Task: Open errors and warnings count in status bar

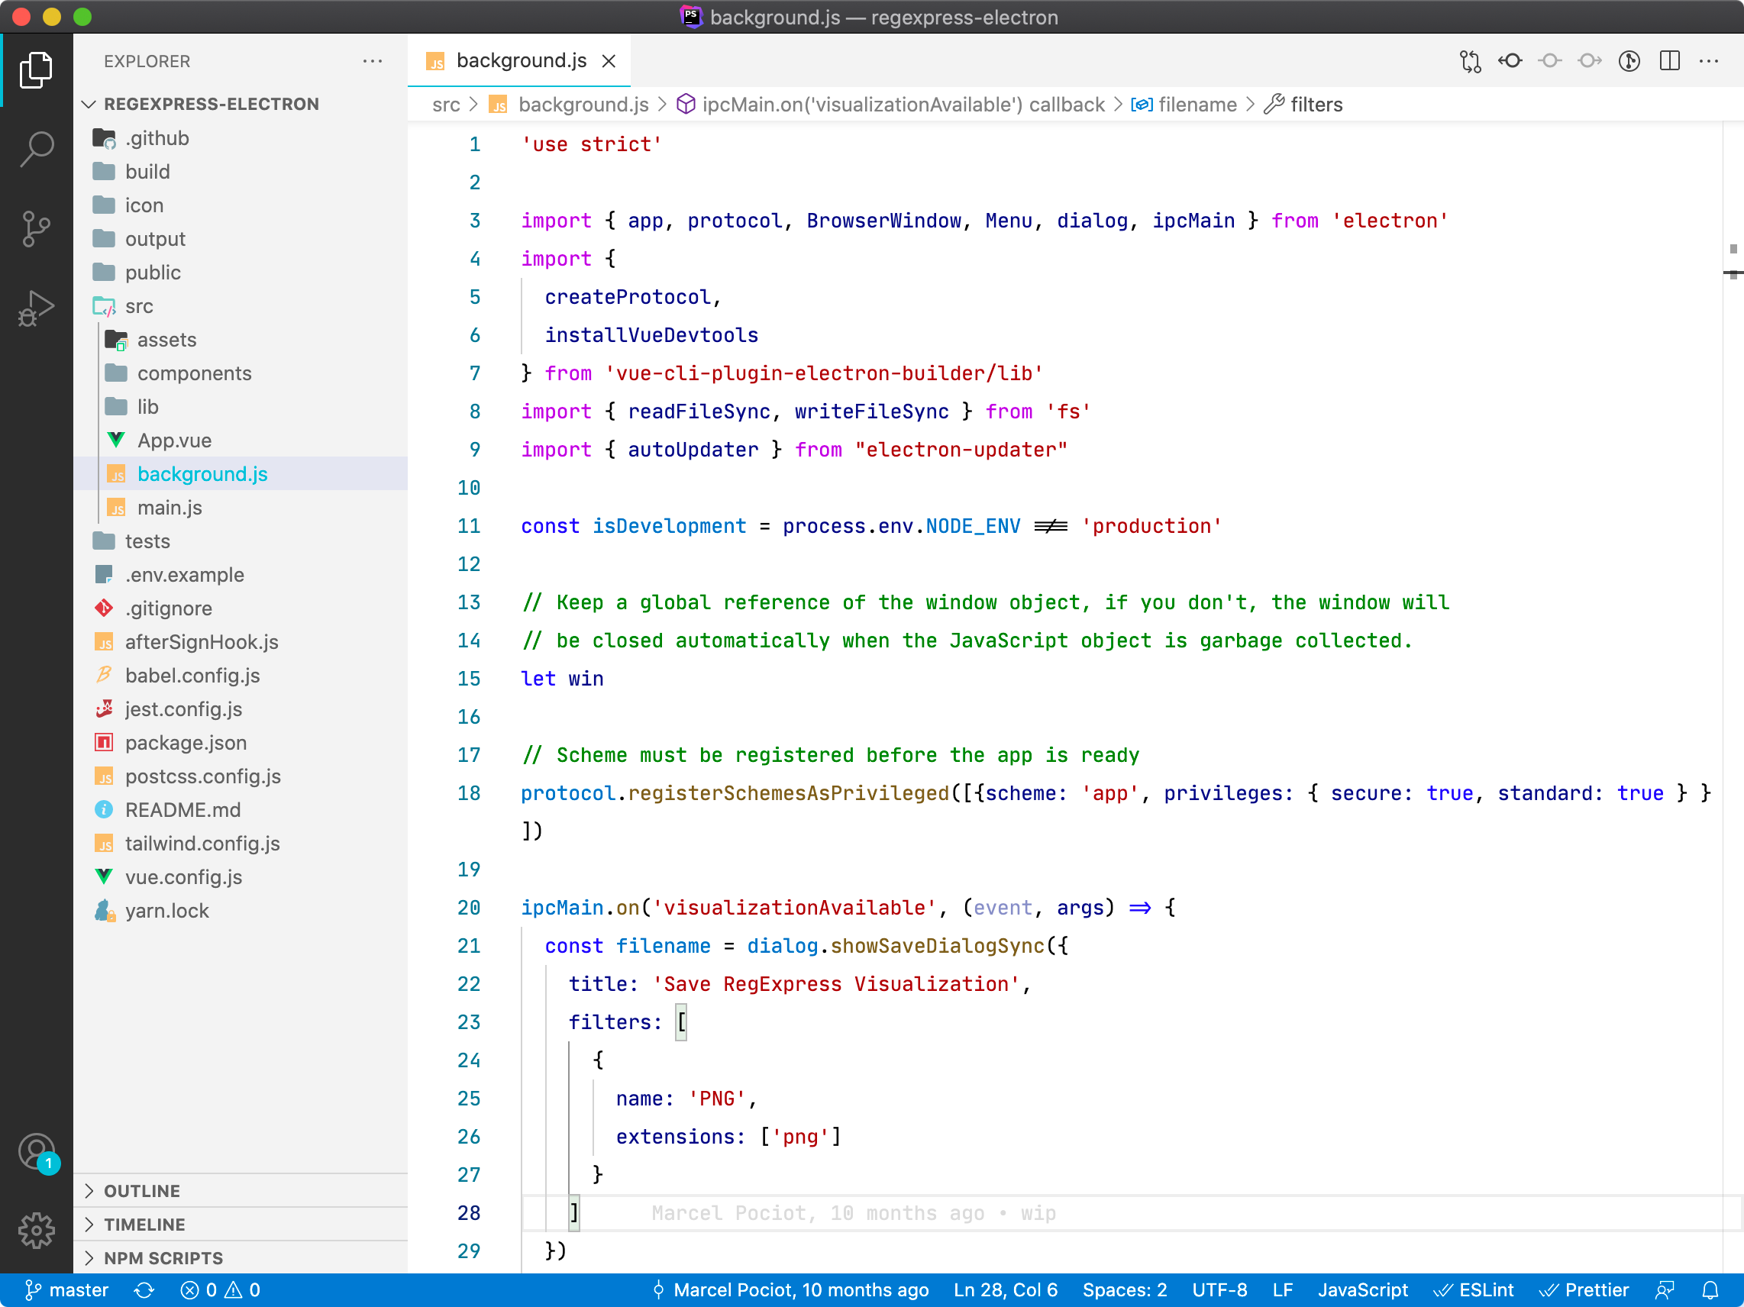Action: point(220,1289)
